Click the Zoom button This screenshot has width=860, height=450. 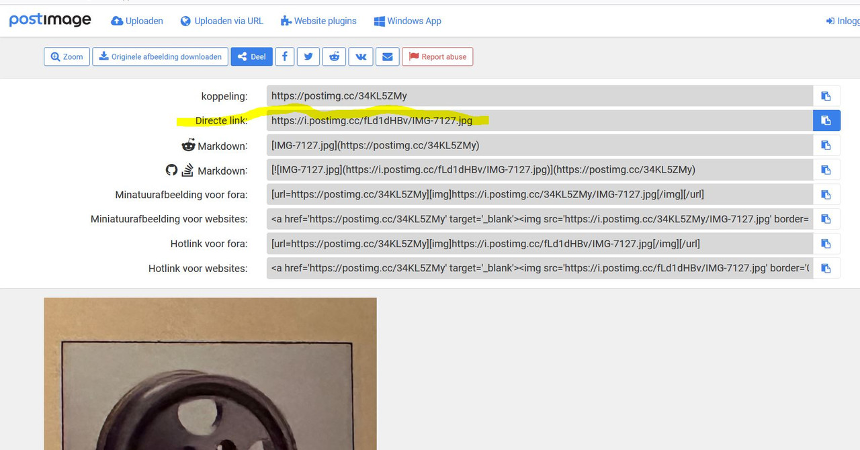(67, 56)
